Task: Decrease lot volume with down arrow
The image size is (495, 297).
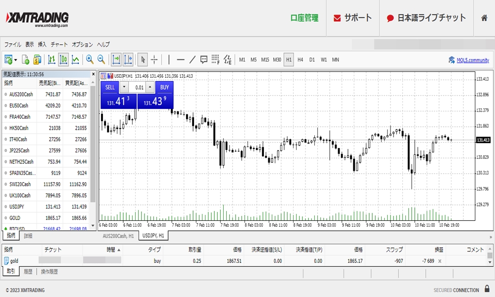Action: [x=124, y=87]
